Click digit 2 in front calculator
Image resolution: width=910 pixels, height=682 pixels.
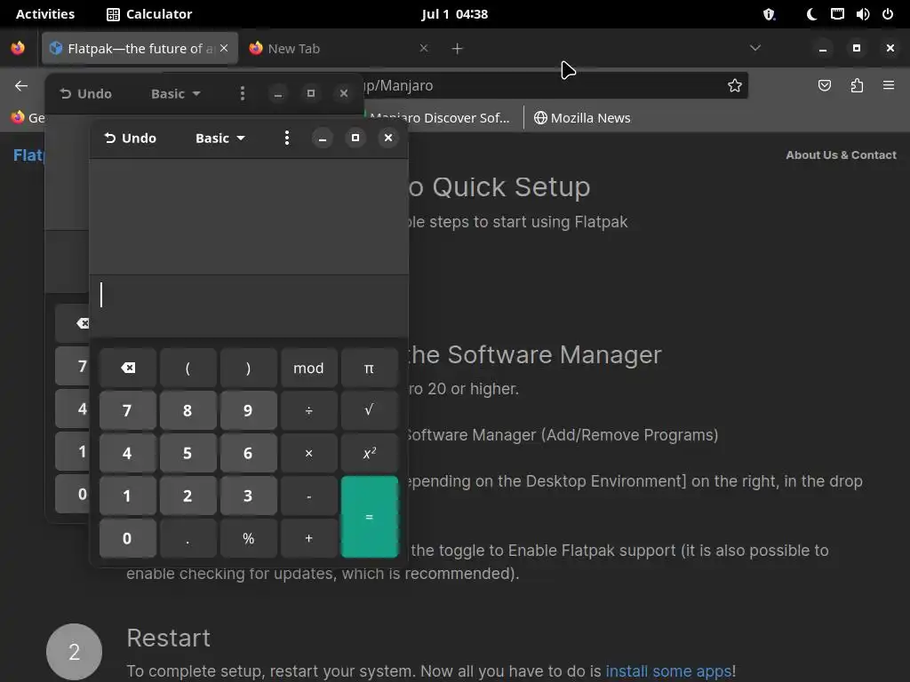(188, 496)
